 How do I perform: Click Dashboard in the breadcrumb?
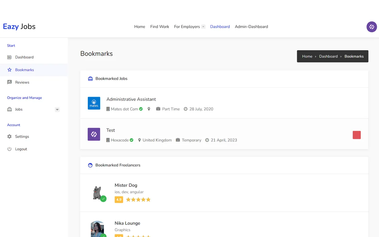pos(328,56)
